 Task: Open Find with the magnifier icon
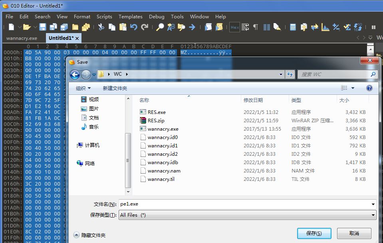(160, 27)
